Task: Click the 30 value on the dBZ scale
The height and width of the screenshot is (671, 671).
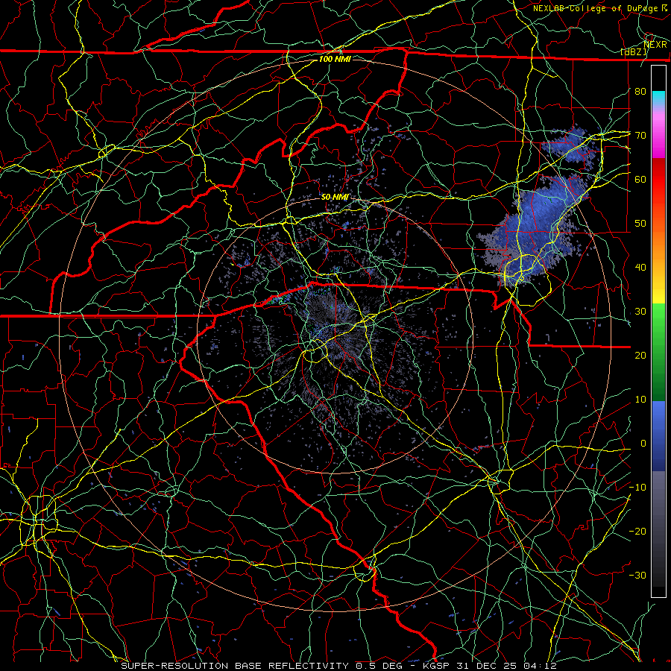Action: [640, 311]
